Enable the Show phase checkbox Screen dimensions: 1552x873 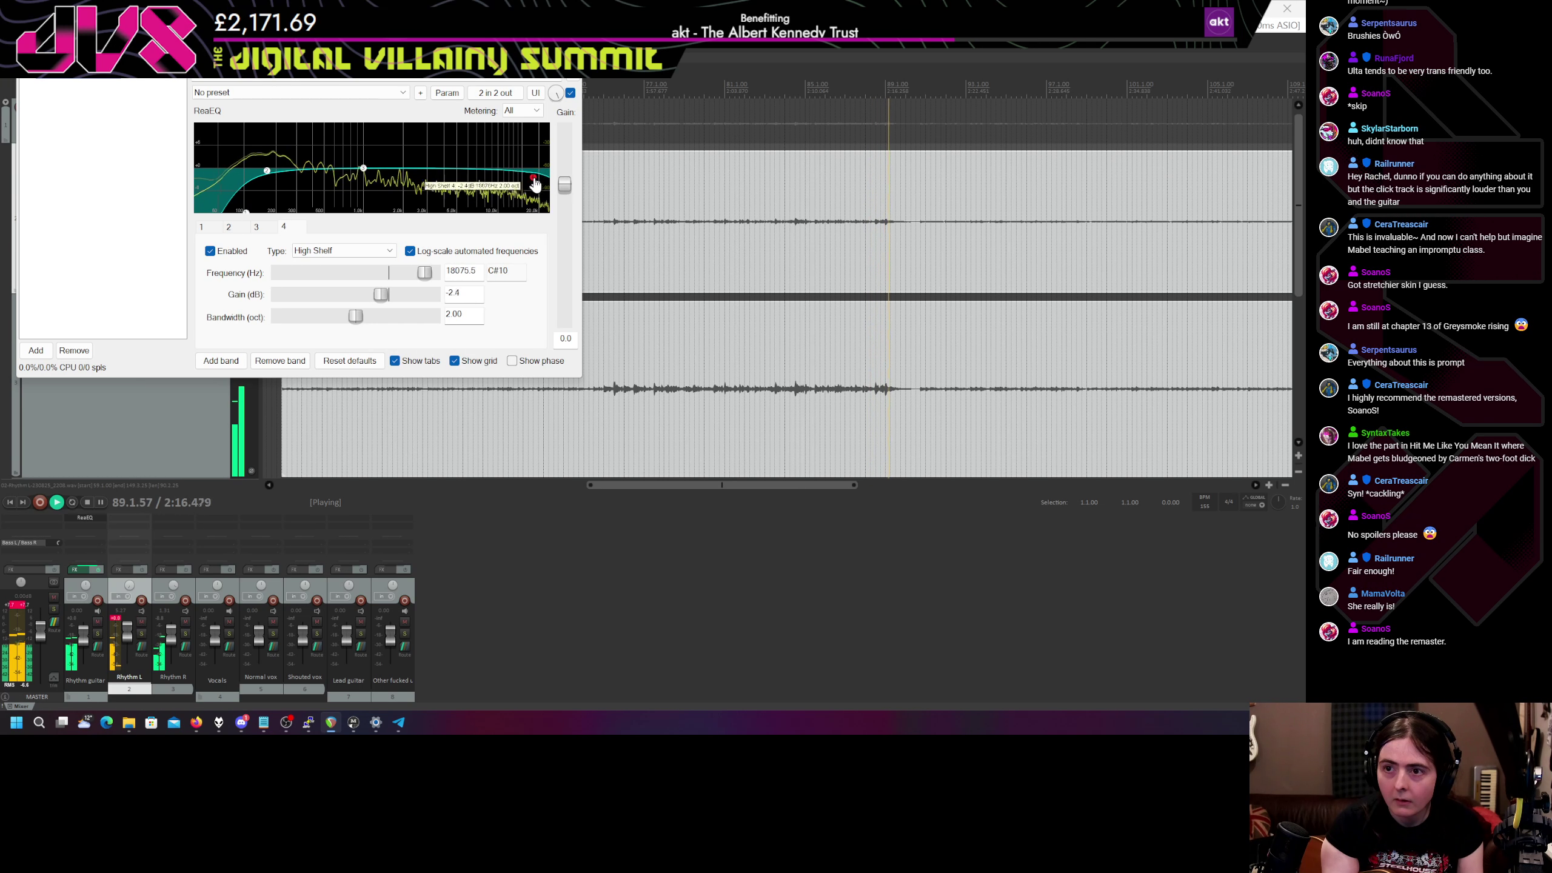point(512,361)
